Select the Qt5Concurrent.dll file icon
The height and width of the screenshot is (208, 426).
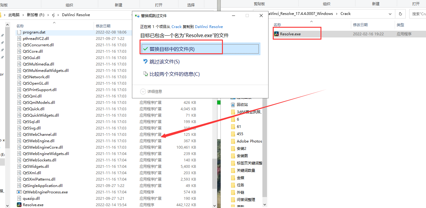[x=19, y=45]
